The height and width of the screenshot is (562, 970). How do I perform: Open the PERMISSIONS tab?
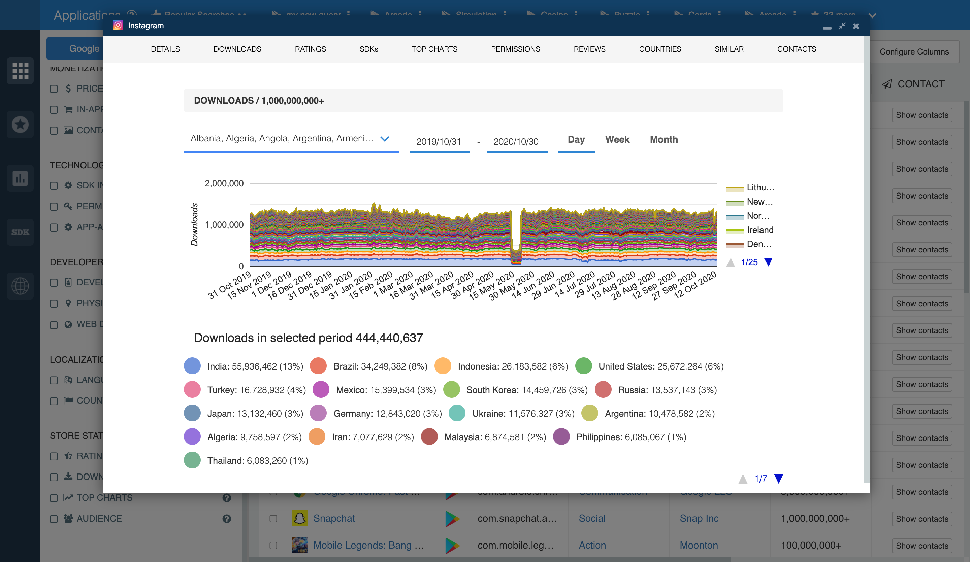click(515, 49)
